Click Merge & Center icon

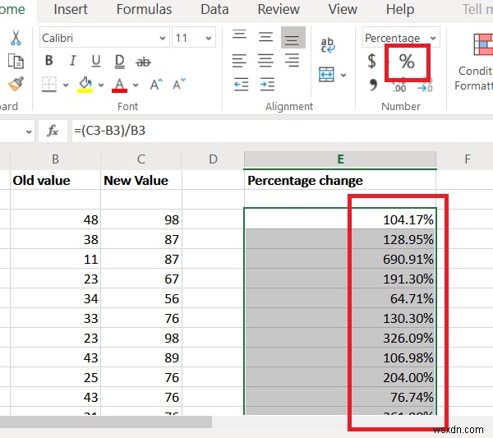click(326, 75)
